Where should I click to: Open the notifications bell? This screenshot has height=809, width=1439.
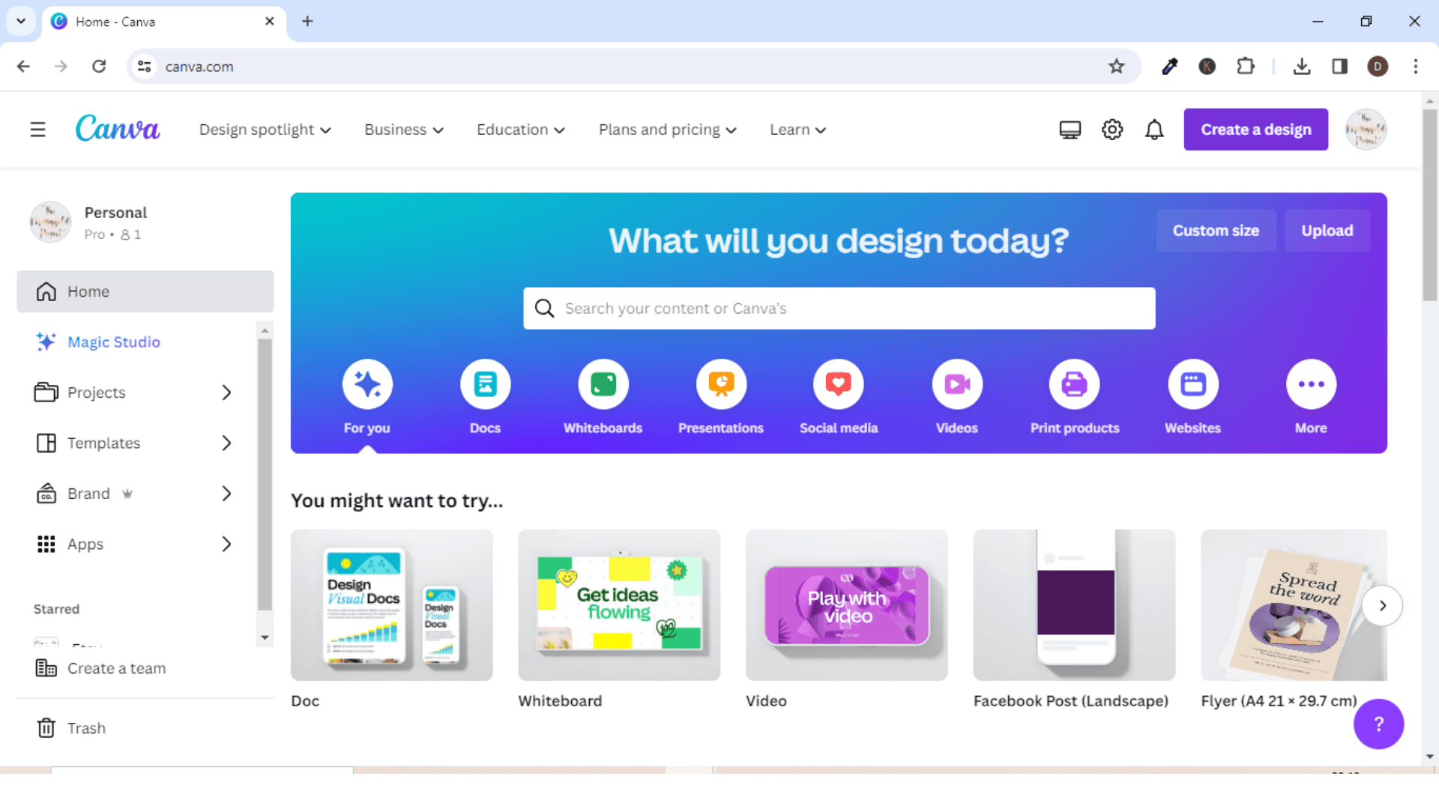1154,130
